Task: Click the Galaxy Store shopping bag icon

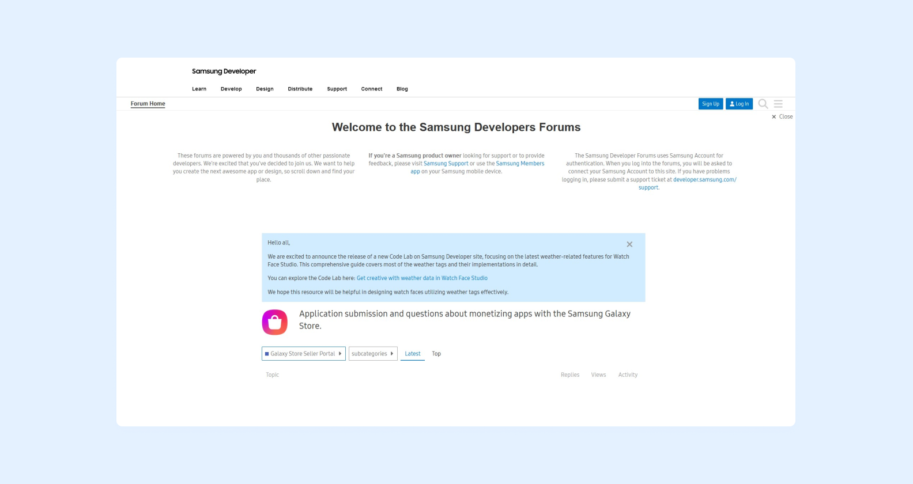Action: pos(275,322)
